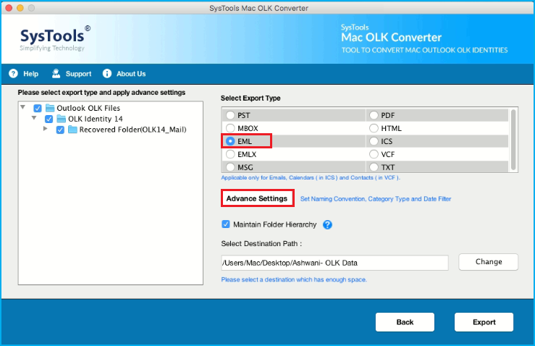Collapse the OLK Identity 14 tree node

coord(34,118)
